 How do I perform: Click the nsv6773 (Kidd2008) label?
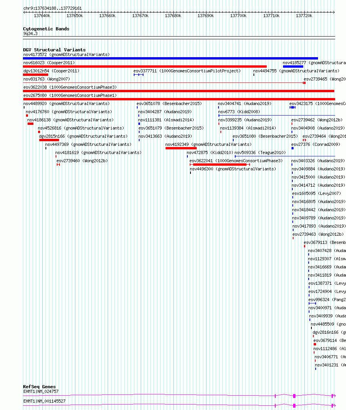(x=239, y=111)
